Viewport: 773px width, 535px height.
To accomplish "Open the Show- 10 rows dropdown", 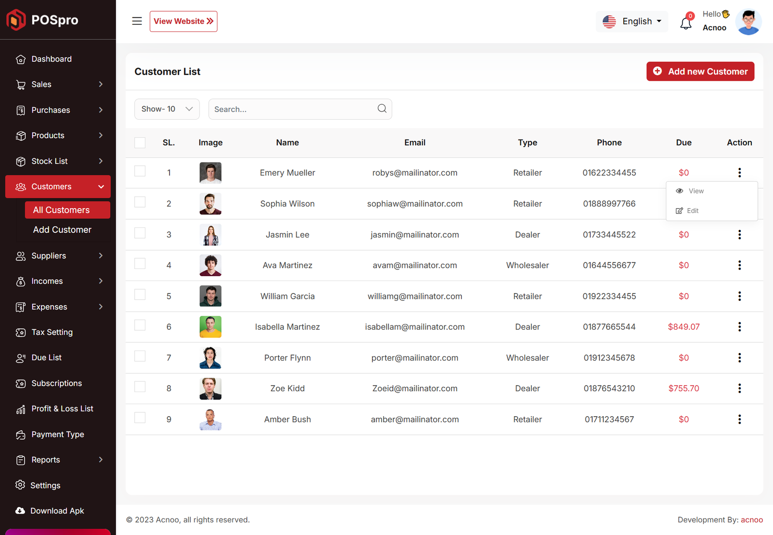I will point(167,109).
